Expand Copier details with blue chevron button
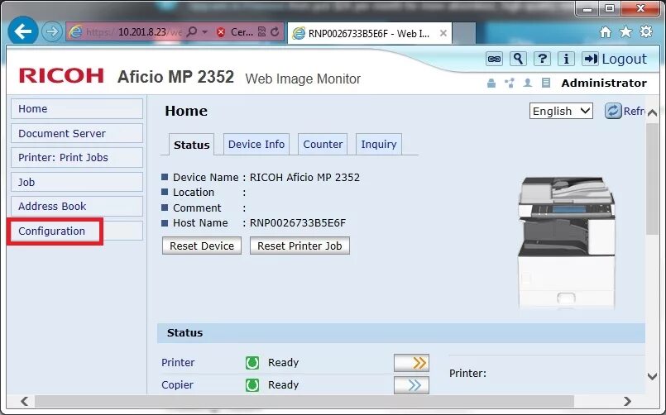666x415 pixels. 411,385
